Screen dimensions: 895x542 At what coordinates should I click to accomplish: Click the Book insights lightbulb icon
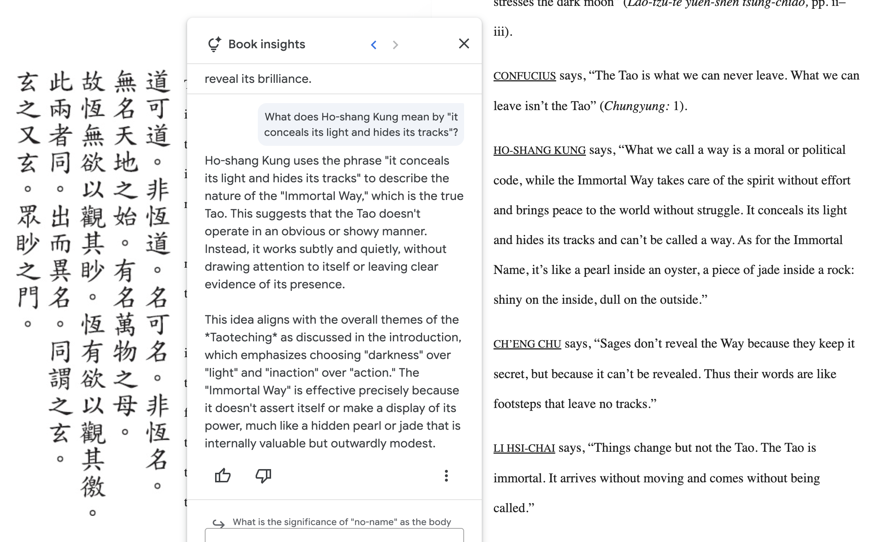point(214,44)
